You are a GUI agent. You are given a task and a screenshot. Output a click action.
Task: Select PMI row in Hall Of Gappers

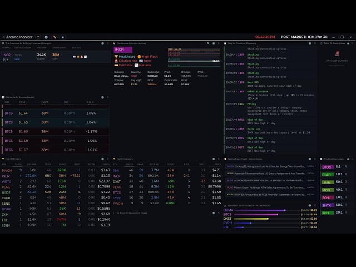[167, 170]
